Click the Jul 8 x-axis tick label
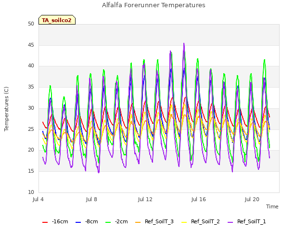Screen dimensions: 308x231 click(91, 199)
